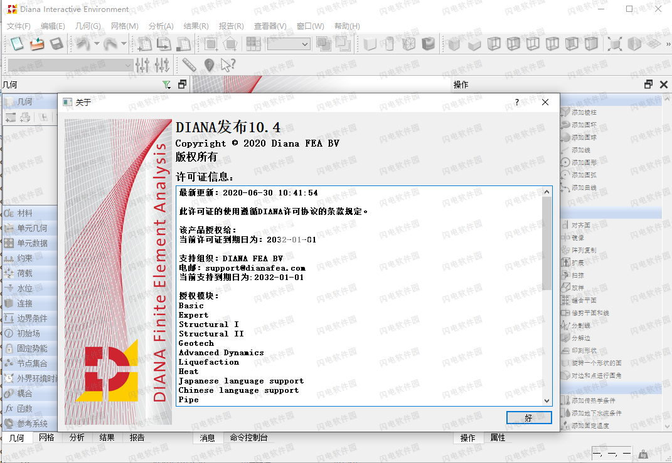Click the zoom-to-fit view icon
Screen dimensions: 672x463
coord(614,44)
